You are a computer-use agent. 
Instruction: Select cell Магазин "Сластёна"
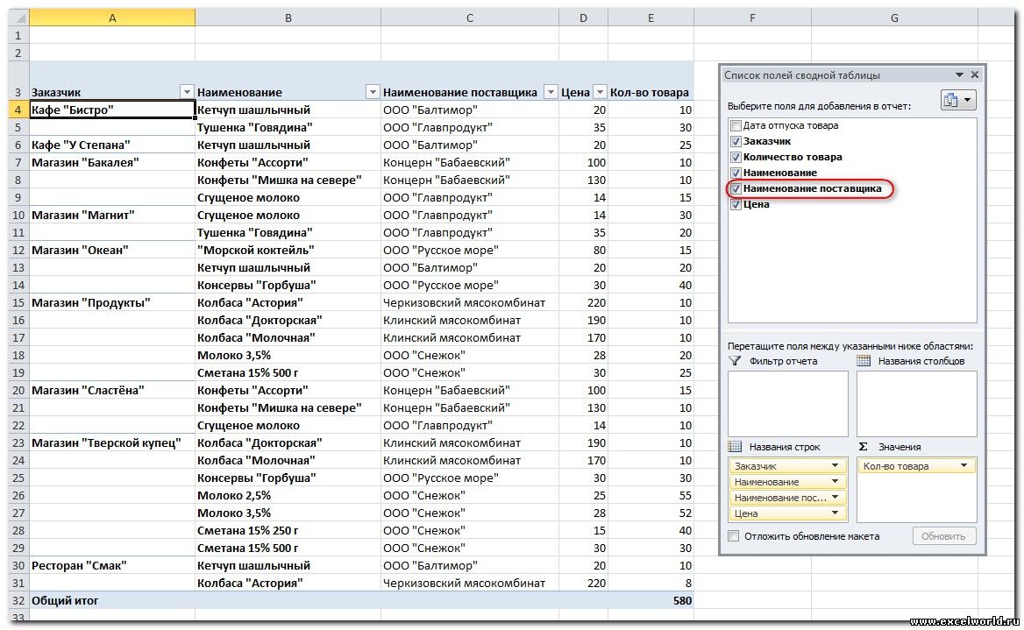[x=111, y=391]
